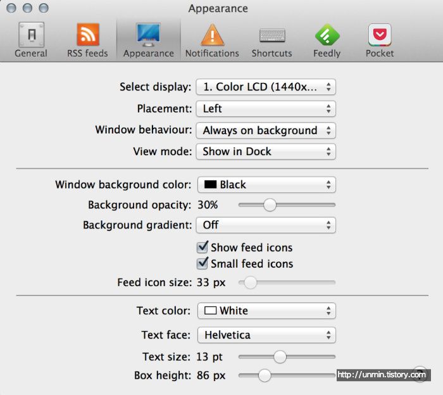Click the Appearance window title
The width and height of the screenshot is (443, 395).
pos(218,8)
